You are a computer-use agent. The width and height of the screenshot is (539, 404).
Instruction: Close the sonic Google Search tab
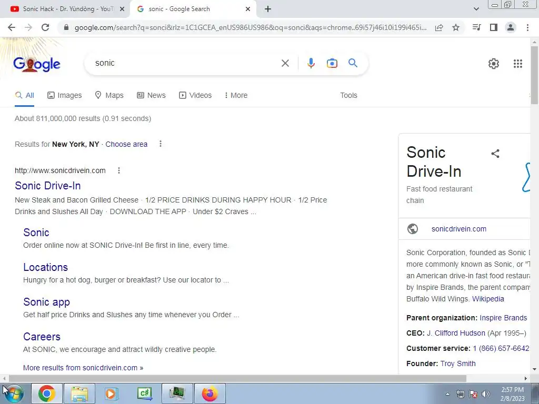point(248,9)
